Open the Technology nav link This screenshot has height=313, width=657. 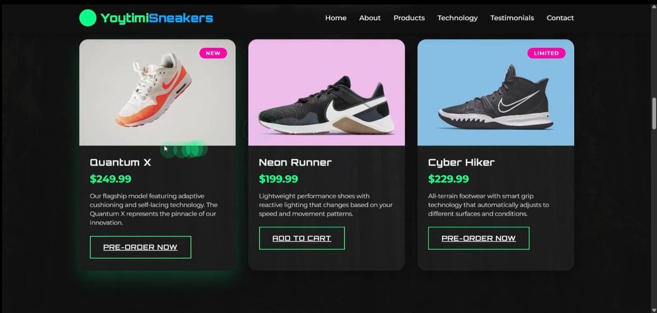(457, 18)
